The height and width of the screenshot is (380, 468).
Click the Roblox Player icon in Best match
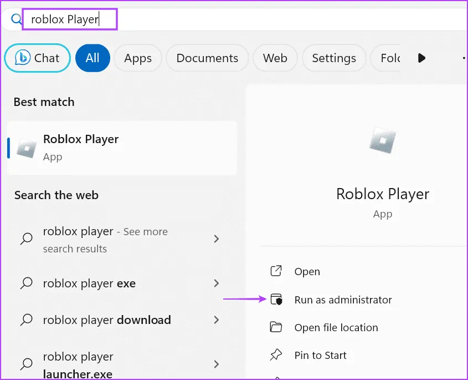pos(27,148)
